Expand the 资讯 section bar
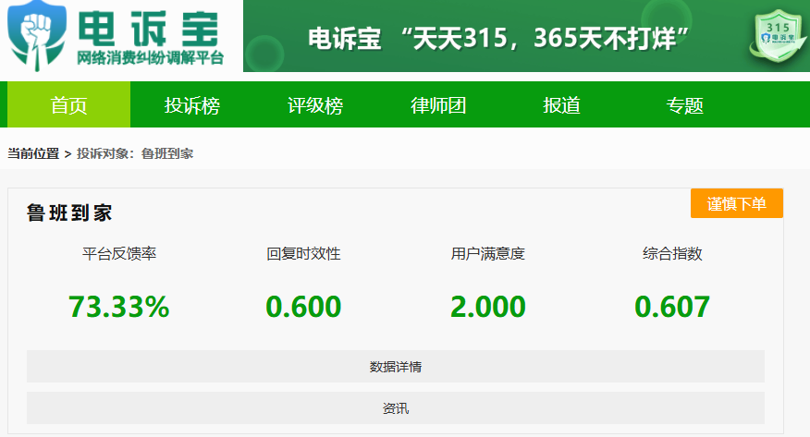 (396, 408)
